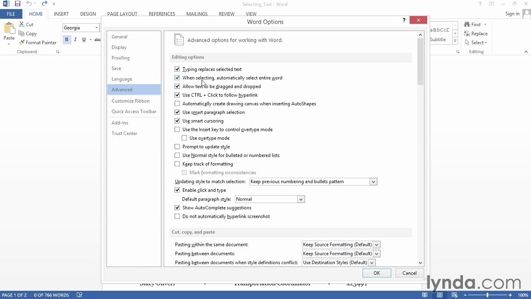This screenshot has width=531, height=299.
Task: Uncheck Allow text to be dragged and dropped
Action: pyautogui.click(x=177, y=86)
